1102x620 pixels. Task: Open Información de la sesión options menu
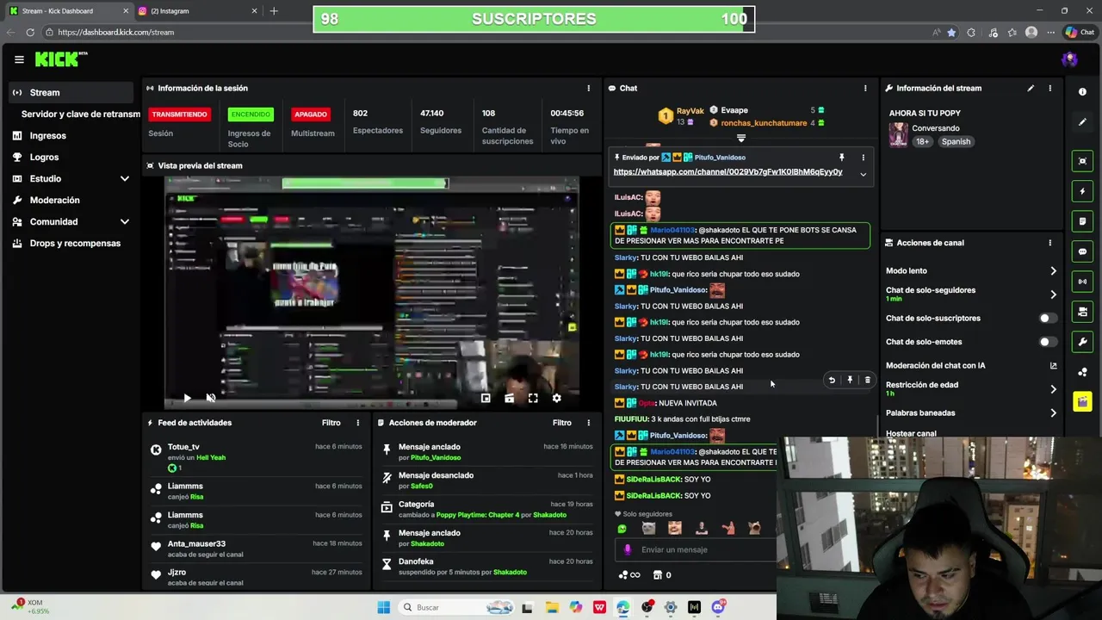pos(589,88)
